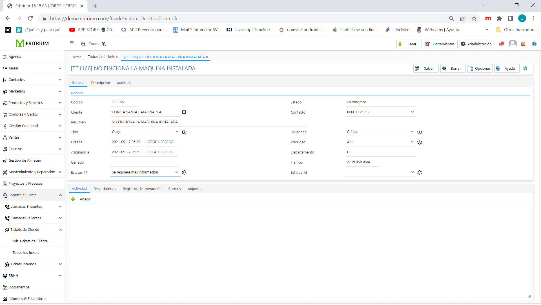Click the Salvar button to save
541x305 pixels.
425,68
